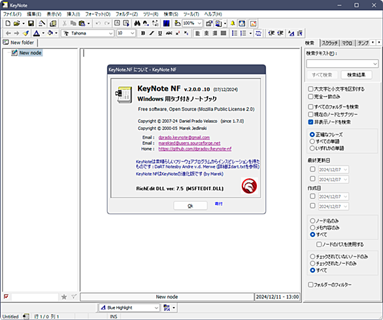Click the paste clipboard icon

click(82, 24)
